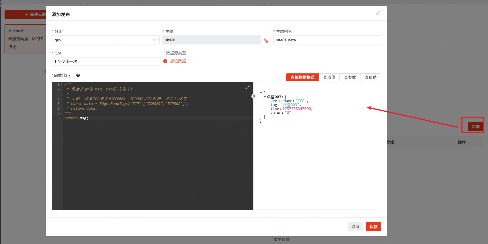
Task: Click the return msg; line in editor
Action: click(76, 118)
